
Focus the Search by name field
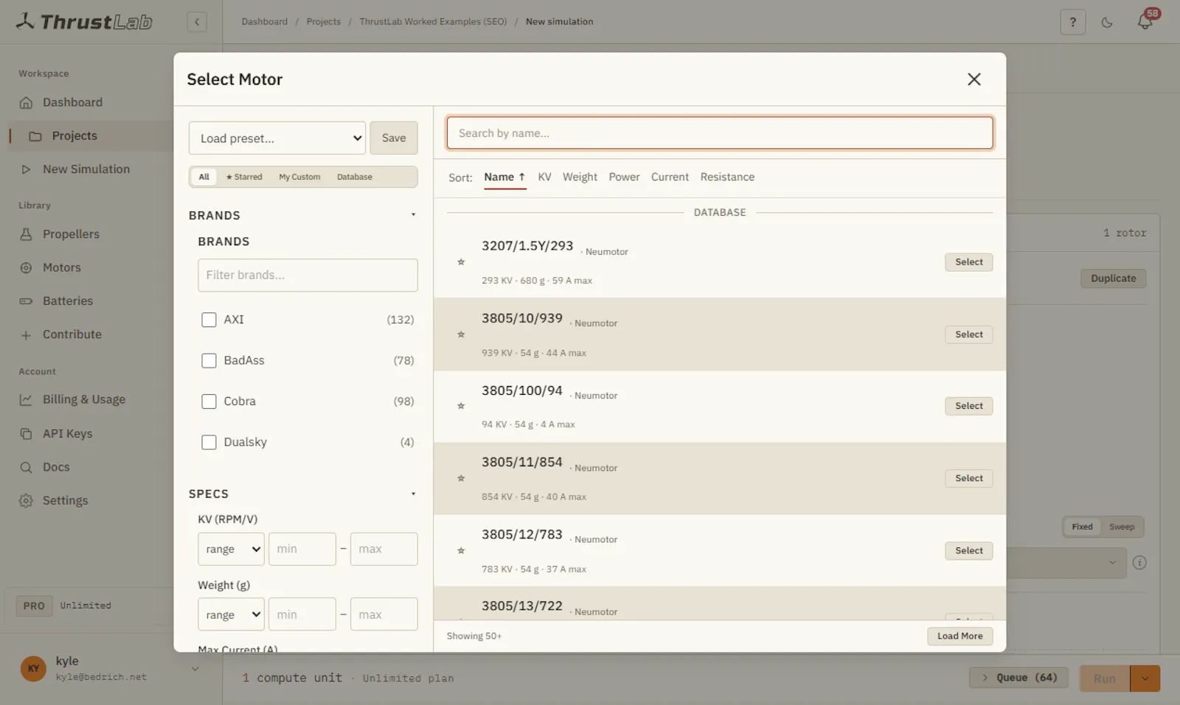(720, 133)
